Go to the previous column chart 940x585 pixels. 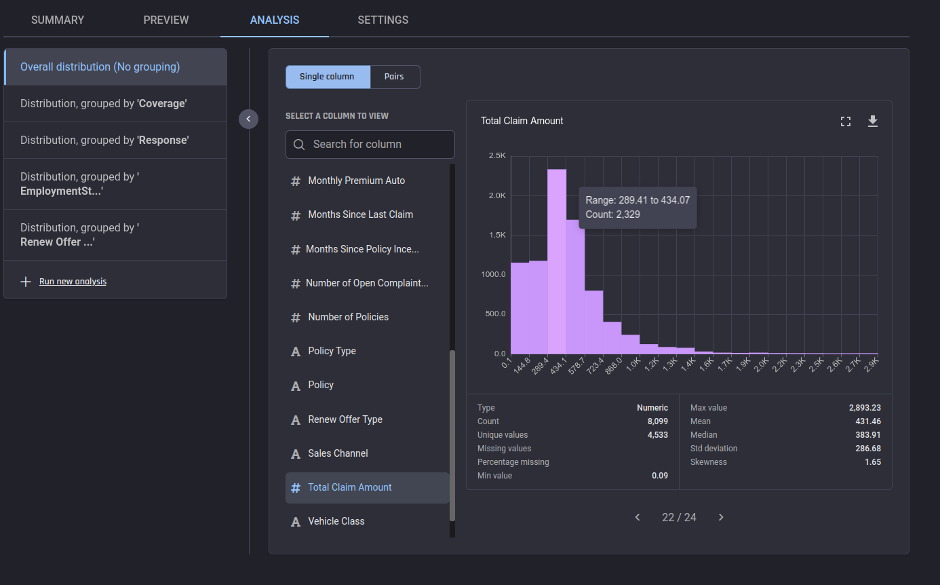[638, 517]
